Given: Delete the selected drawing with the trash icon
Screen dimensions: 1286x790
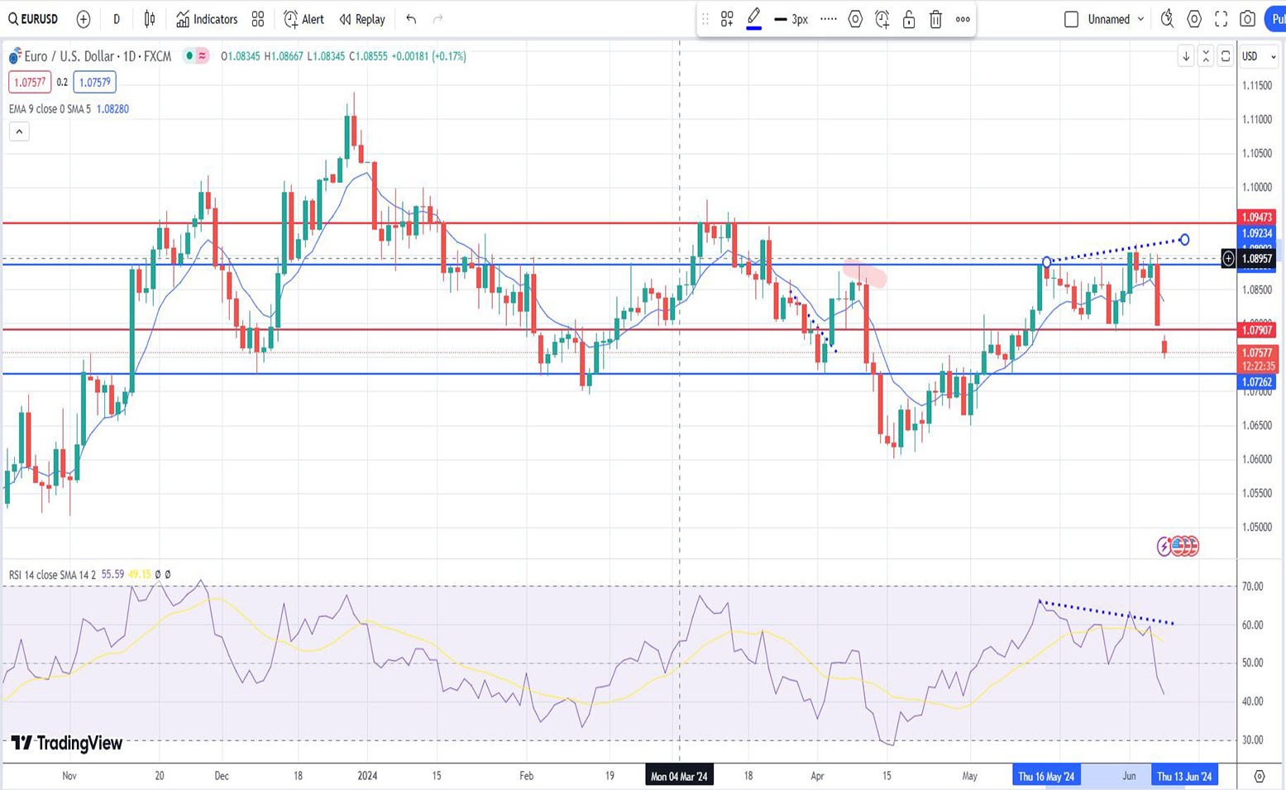Looking at the screenshot, I should click(x=935, y=19).
